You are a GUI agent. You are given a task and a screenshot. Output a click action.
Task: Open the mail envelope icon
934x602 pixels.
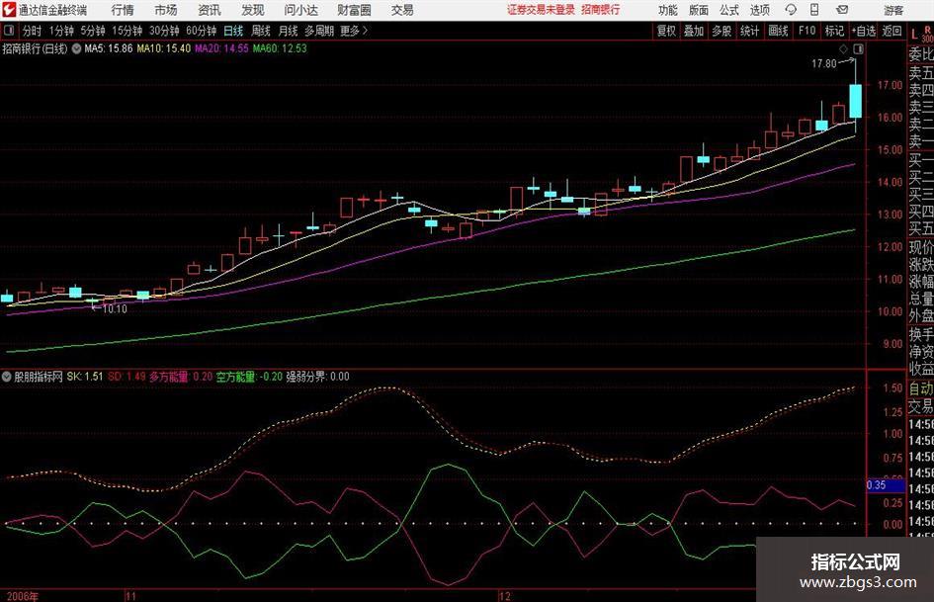pos(842,10)
